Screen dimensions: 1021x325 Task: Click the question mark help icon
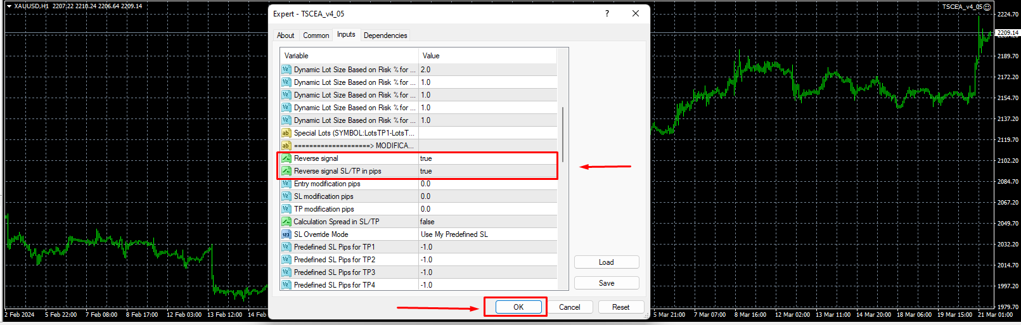607,13
